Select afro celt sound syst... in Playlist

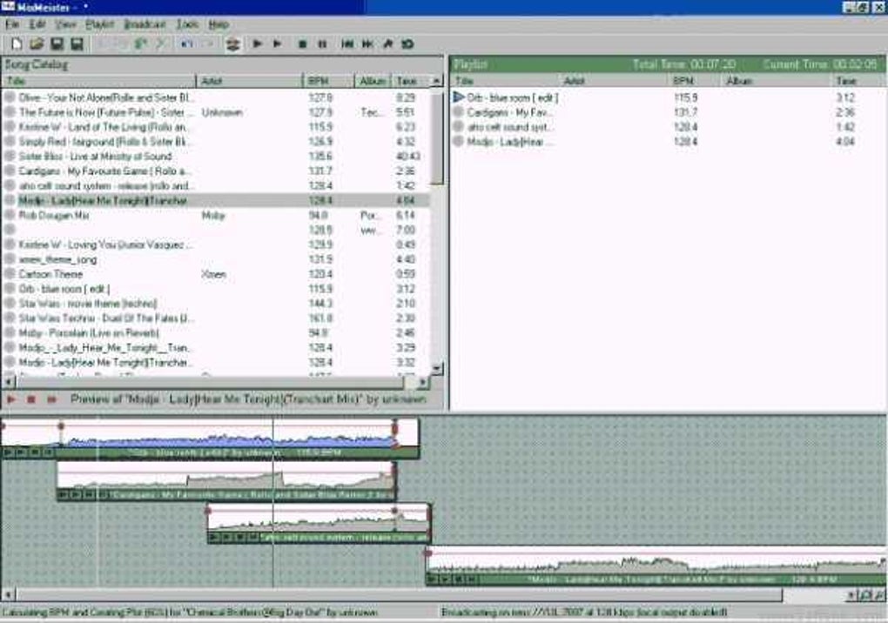pos(669,127)
